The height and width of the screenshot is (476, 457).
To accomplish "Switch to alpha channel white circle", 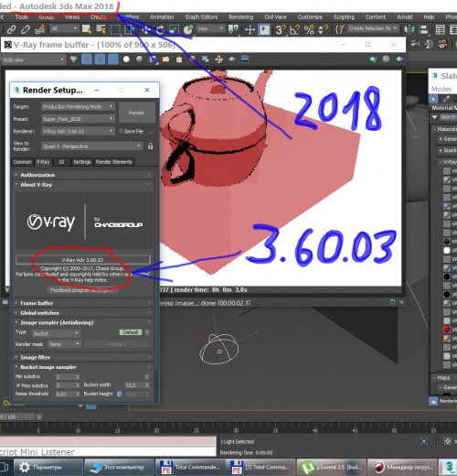I will coord(126,59).
